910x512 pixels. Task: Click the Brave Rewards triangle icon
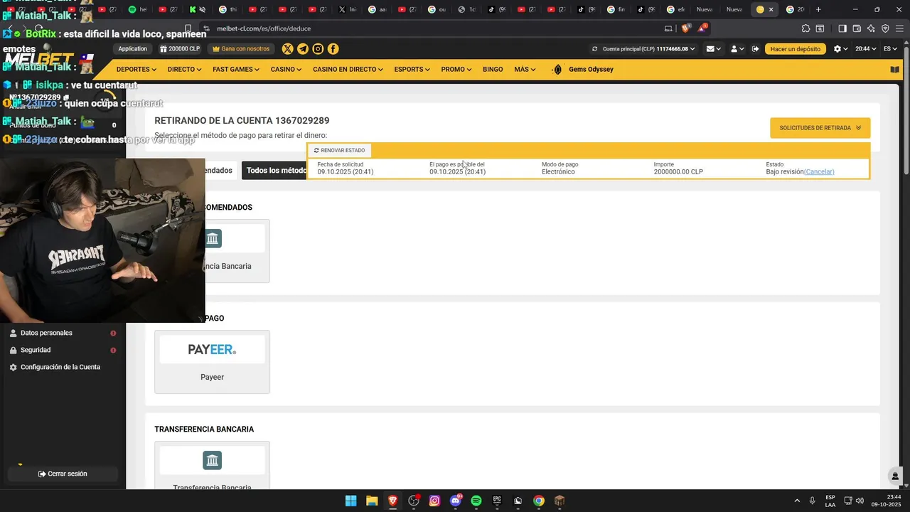click(x=702, y=28)
